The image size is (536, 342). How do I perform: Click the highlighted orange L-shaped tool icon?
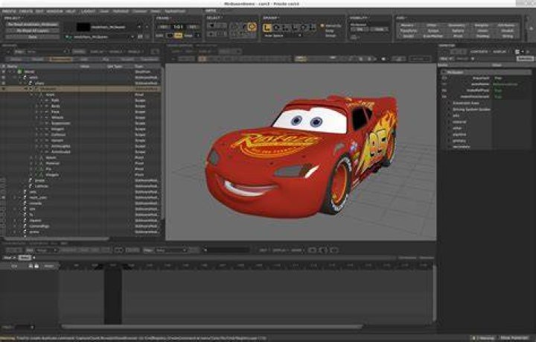click(267, 28)
